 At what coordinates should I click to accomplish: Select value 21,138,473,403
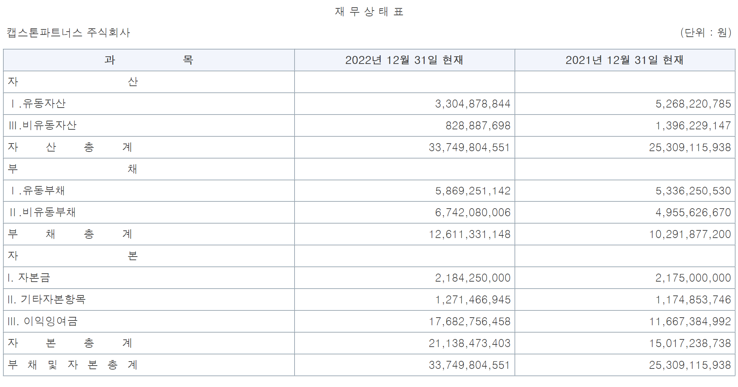point(470,343)
